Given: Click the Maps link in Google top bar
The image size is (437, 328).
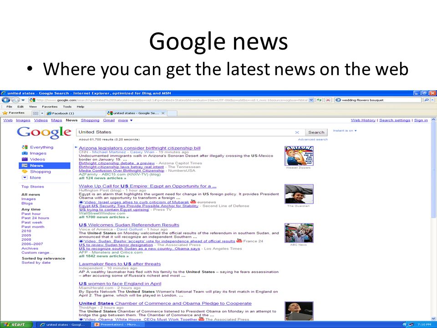Looking at the screenshot, I should (56, 120).
